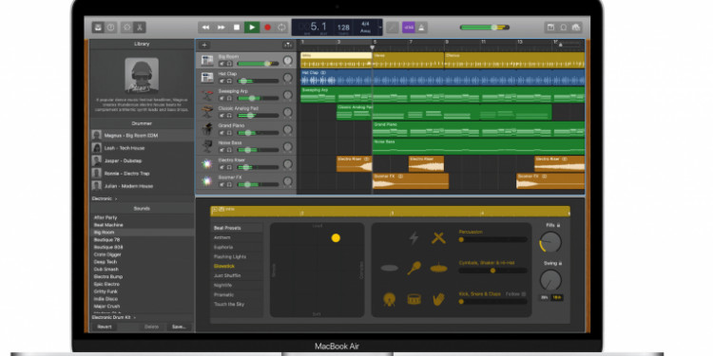Start playback with the green Play button

pyautogui.click(x=252, y=28)
